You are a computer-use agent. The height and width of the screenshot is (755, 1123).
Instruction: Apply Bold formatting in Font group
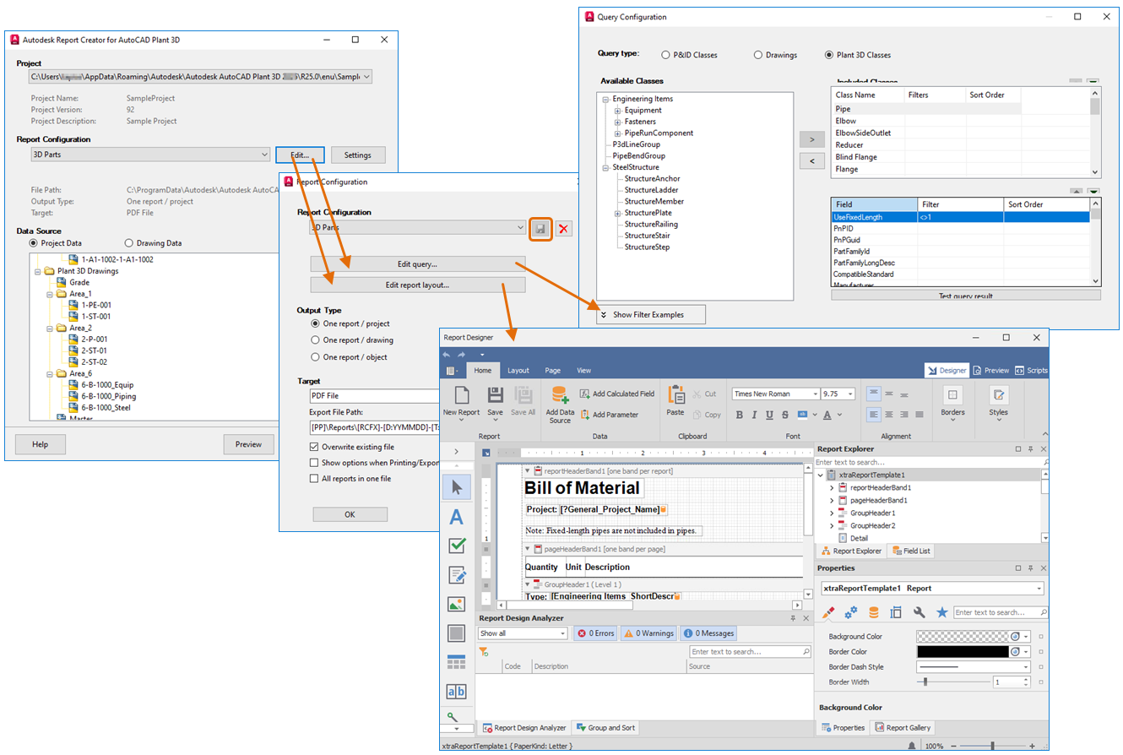click(x=740, y=415)
